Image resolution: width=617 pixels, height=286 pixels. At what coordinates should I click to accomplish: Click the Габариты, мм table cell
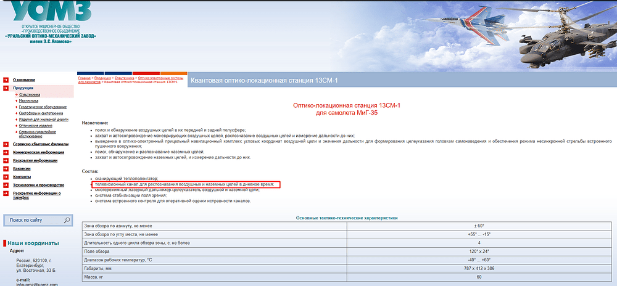click(215, 269)
